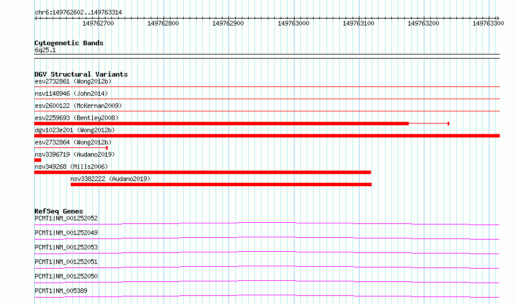Click the short red block of nsv3396719

point(38,160)
